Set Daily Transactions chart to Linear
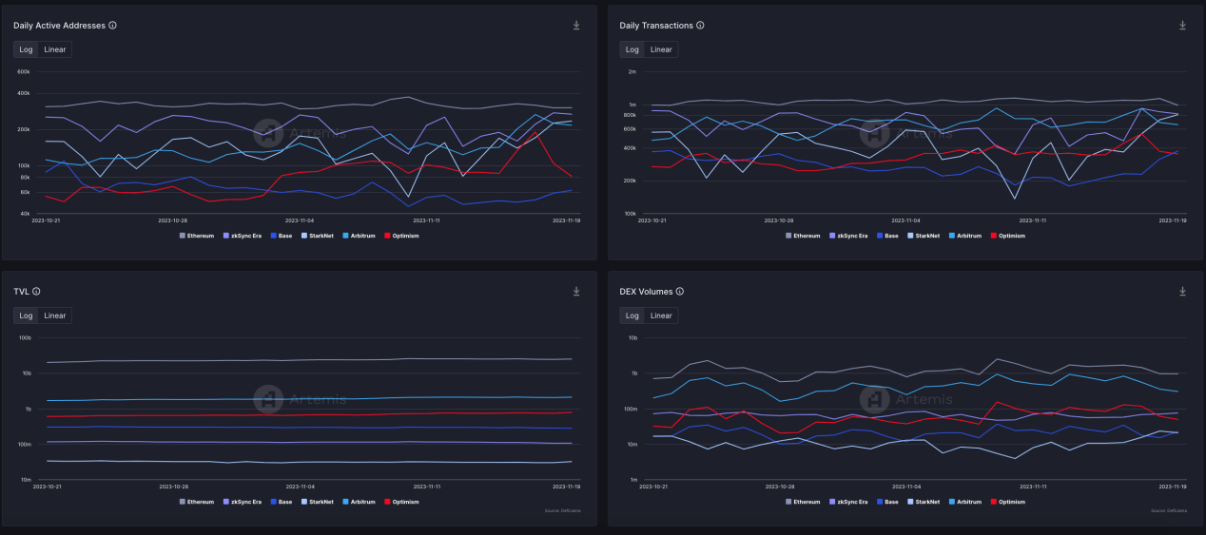Image resolution: width=1206 pixels, height=535 pixels. point(661,49)
